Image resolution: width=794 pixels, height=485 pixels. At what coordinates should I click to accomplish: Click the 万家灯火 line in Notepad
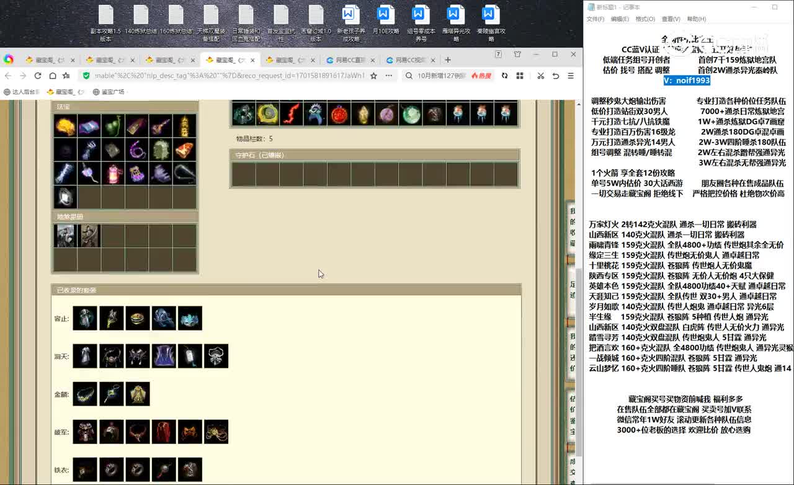[672, 225]
